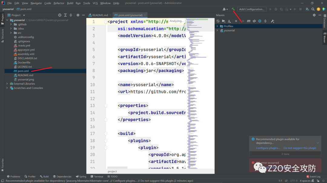Open the user account dropdown icon
The height and width of the screenshot is (183, 327).
(225, 9)
